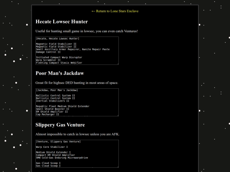Grab the resize handle of Venture text area
This screenshot has height=172, width=230.
pyautogui.click(x=118, y=166)
